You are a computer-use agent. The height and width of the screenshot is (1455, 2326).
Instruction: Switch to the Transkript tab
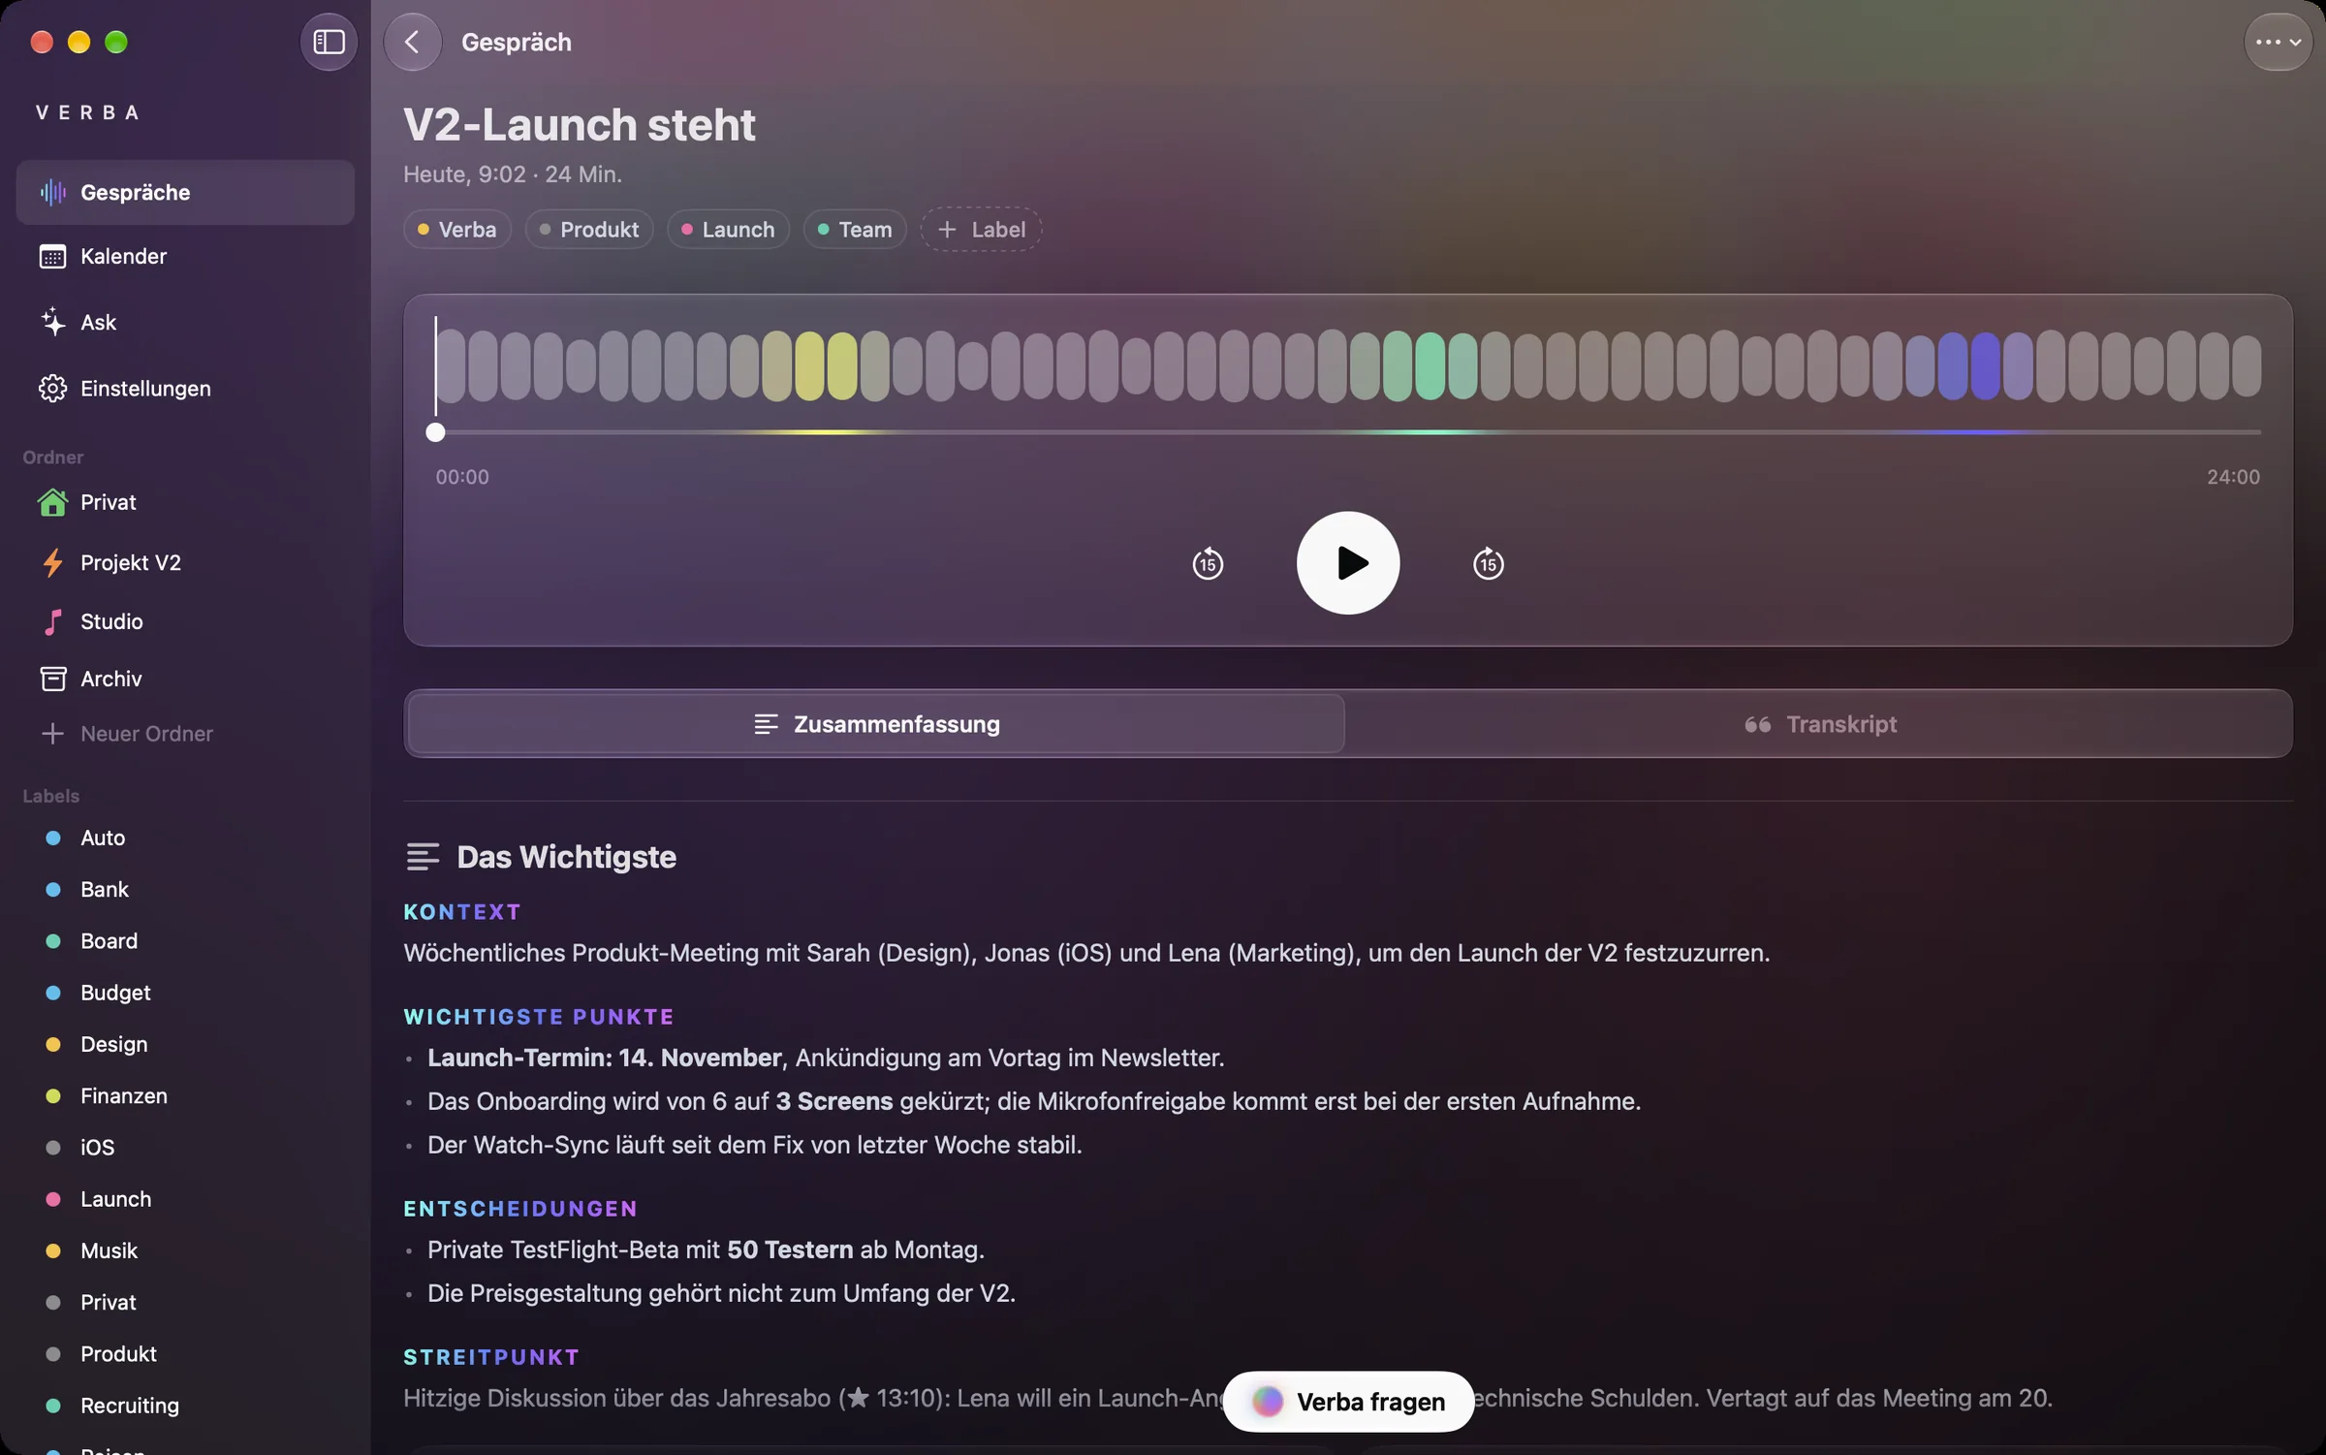tap(1819, 724)
